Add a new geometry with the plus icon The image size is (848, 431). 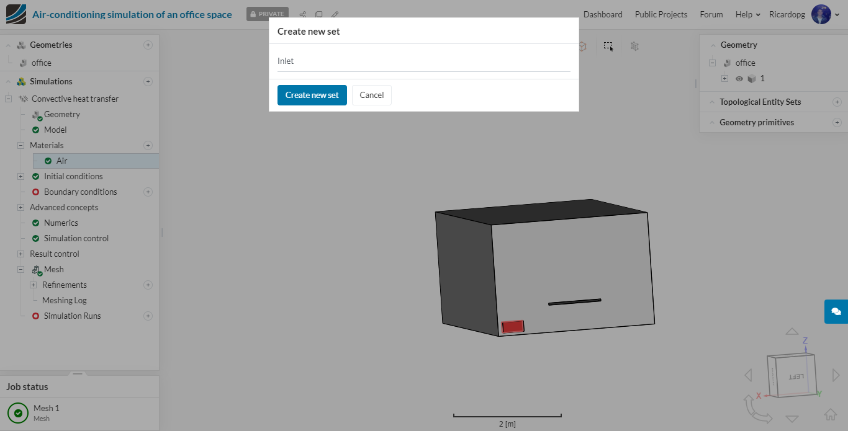click(148, 45)
